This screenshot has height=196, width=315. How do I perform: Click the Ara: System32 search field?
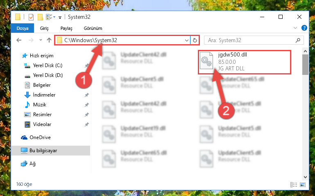[254, 41]
